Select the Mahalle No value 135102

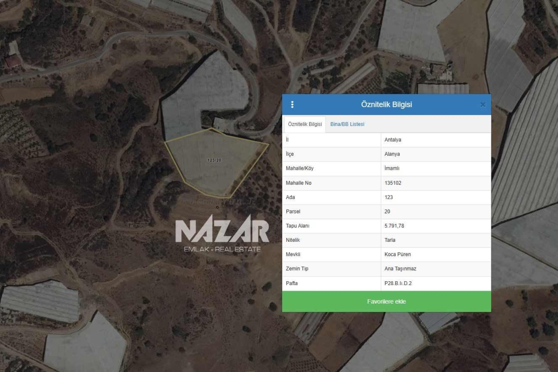tap(393, 183)
